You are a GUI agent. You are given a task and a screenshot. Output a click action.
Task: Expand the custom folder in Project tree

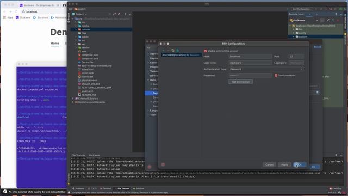pyautogui.click(x=76, y=29)
